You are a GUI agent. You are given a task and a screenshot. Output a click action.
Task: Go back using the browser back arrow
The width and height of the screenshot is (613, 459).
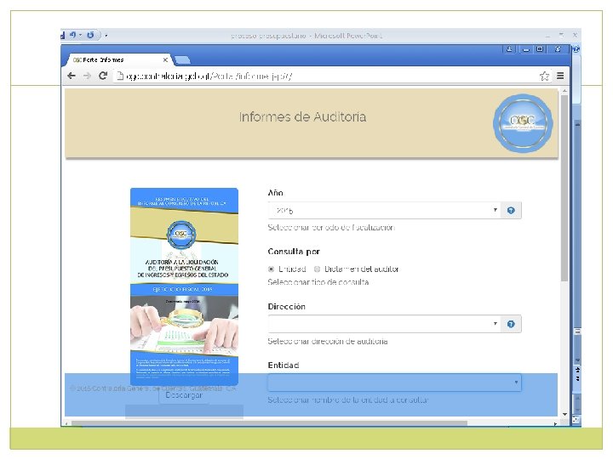72,76
